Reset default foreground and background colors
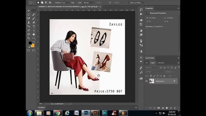This screenshot has height=116, width=206. 29,47
